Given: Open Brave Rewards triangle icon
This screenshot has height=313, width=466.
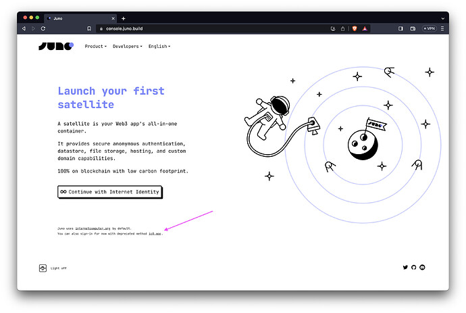Looking at the screenshot, I should [365, 28].
